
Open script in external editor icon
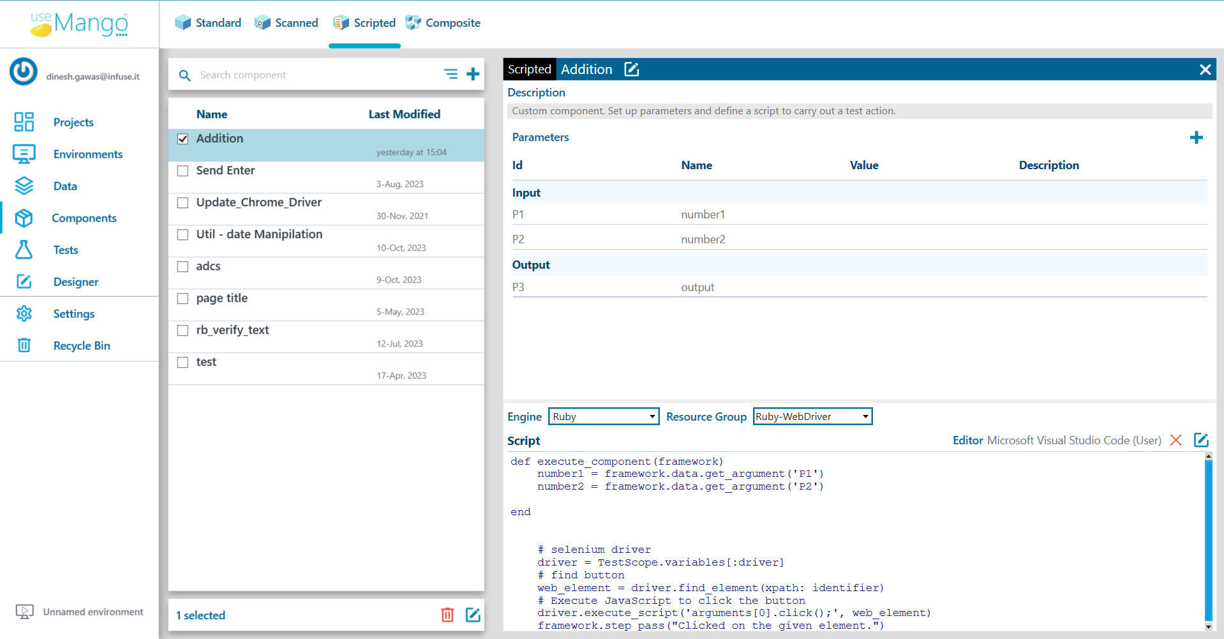(x=1200, y=440)
